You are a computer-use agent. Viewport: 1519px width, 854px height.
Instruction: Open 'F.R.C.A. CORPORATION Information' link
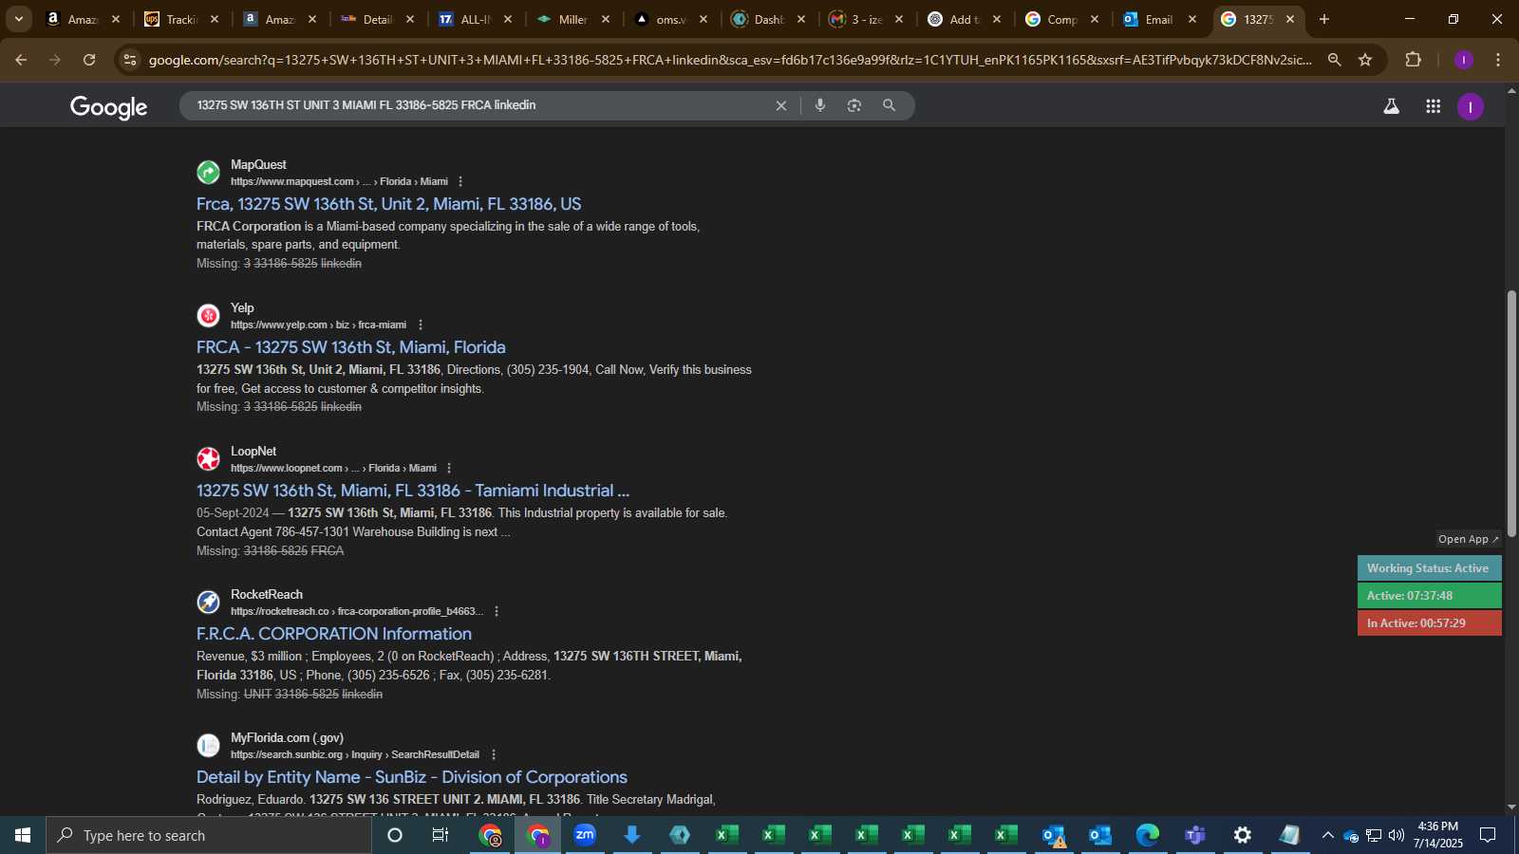coord(333,634)
